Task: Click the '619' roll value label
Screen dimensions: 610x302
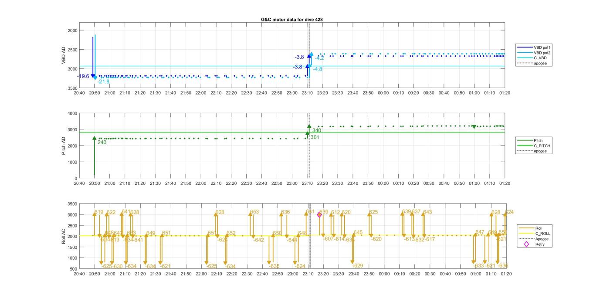Action: pos(99,212)
